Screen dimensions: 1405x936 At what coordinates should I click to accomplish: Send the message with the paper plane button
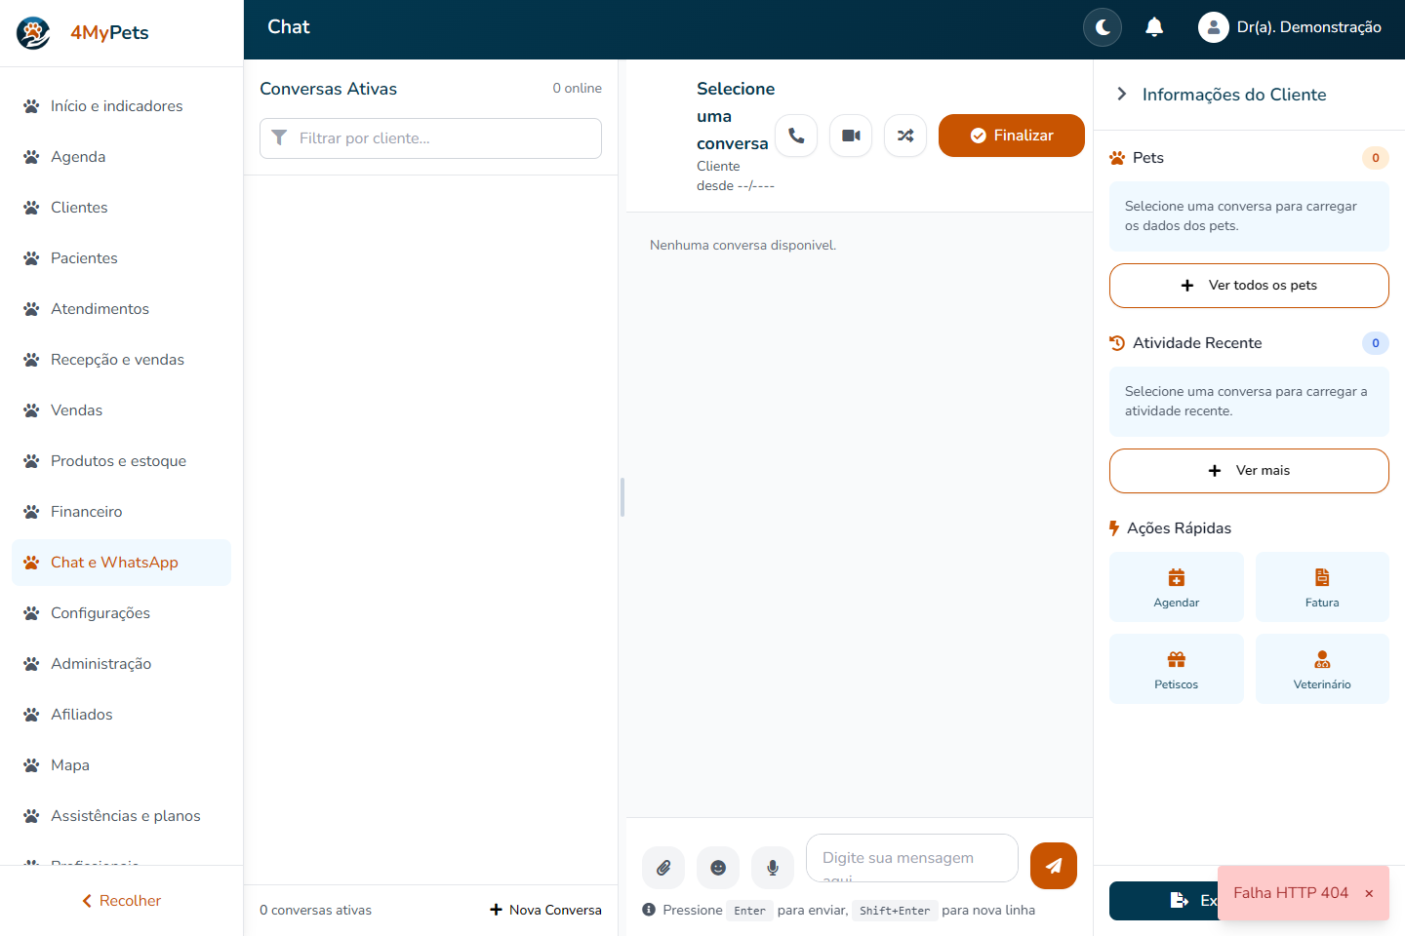tap(1054, 866)
